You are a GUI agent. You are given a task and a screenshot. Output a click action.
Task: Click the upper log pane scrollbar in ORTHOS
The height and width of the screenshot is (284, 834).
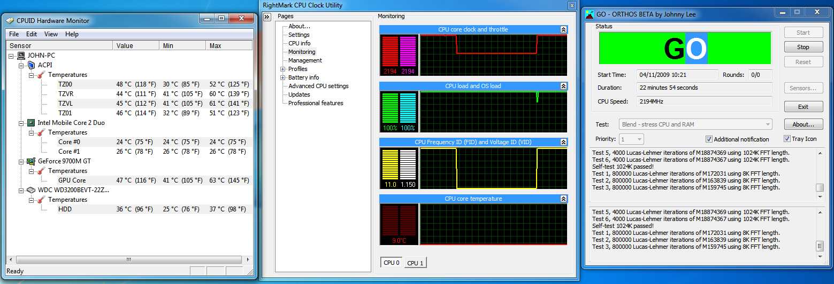pyautogui.click(x=820, y=175)
